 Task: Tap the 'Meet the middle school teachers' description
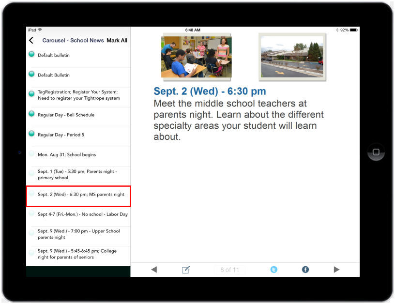(239, 120)
